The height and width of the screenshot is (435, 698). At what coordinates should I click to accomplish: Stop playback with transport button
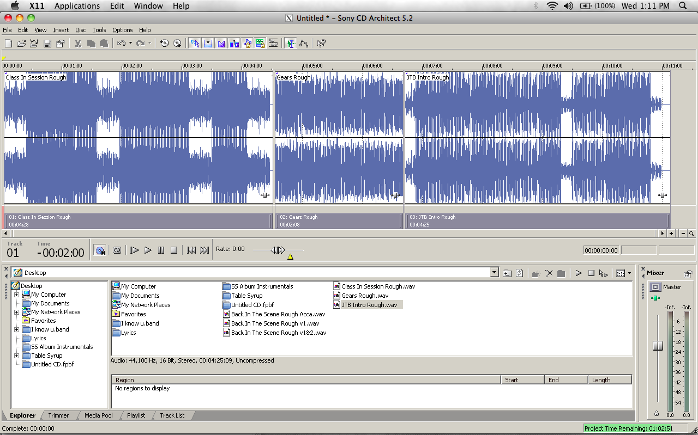pyautogui.click(x=174, y=250)
